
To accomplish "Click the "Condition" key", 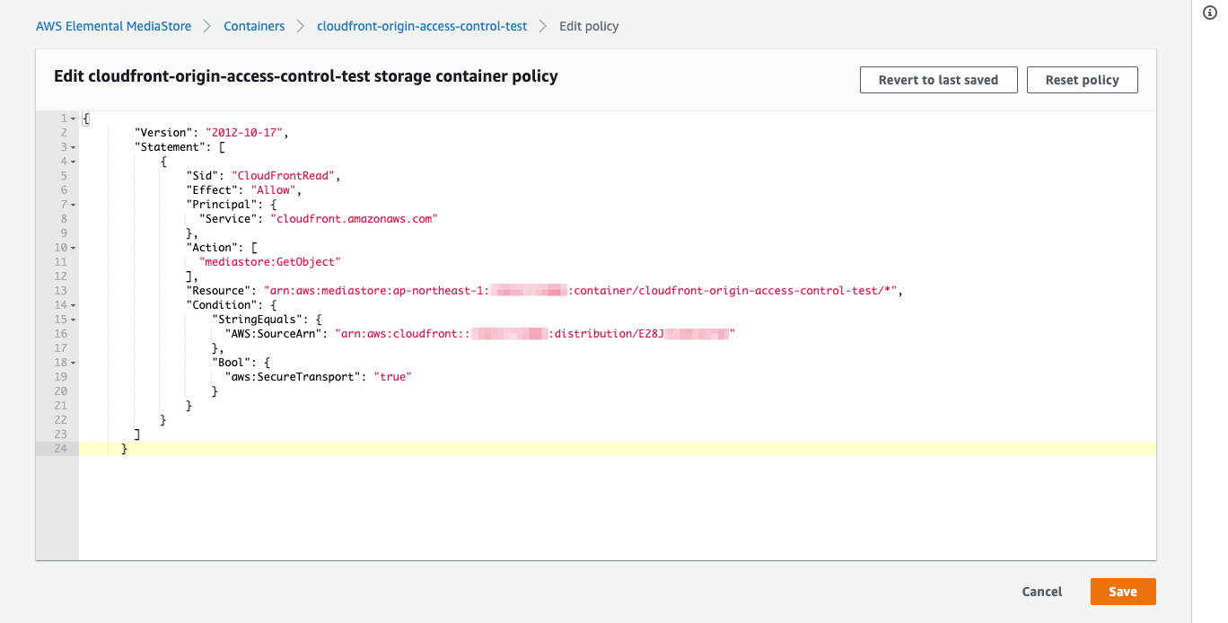I will (x=222, y=305).
